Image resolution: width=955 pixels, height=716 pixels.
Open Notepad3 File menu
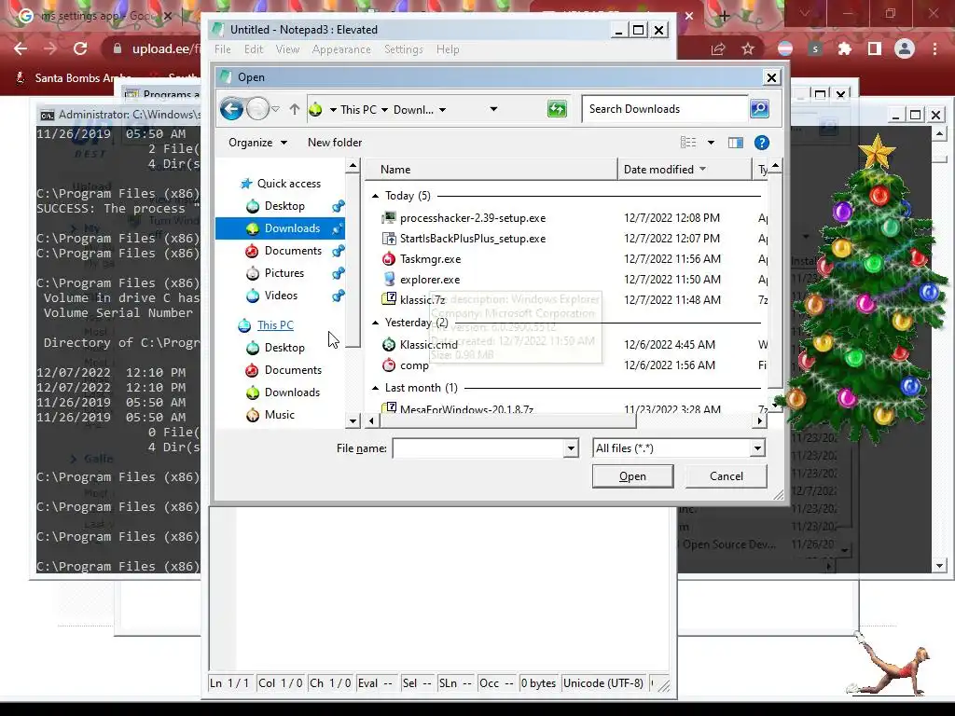click(222, 49)
